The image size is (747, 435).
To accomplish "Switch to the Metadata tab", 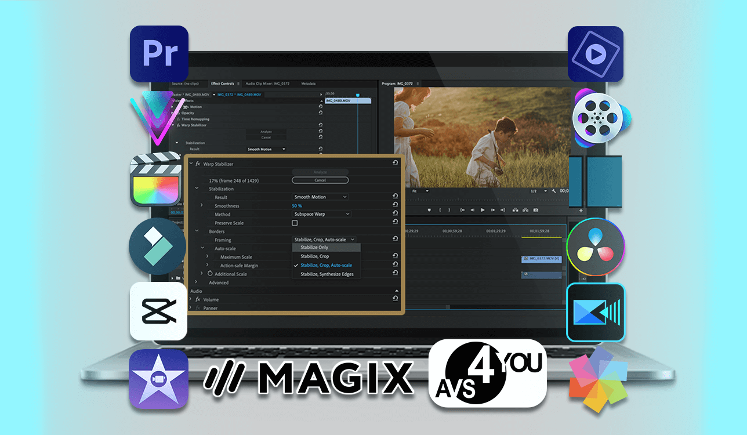I will coord(308,84).
